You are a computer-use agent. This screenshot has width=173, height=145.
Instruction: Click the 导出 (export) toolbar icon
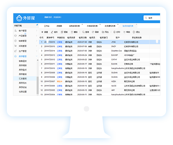103,32
